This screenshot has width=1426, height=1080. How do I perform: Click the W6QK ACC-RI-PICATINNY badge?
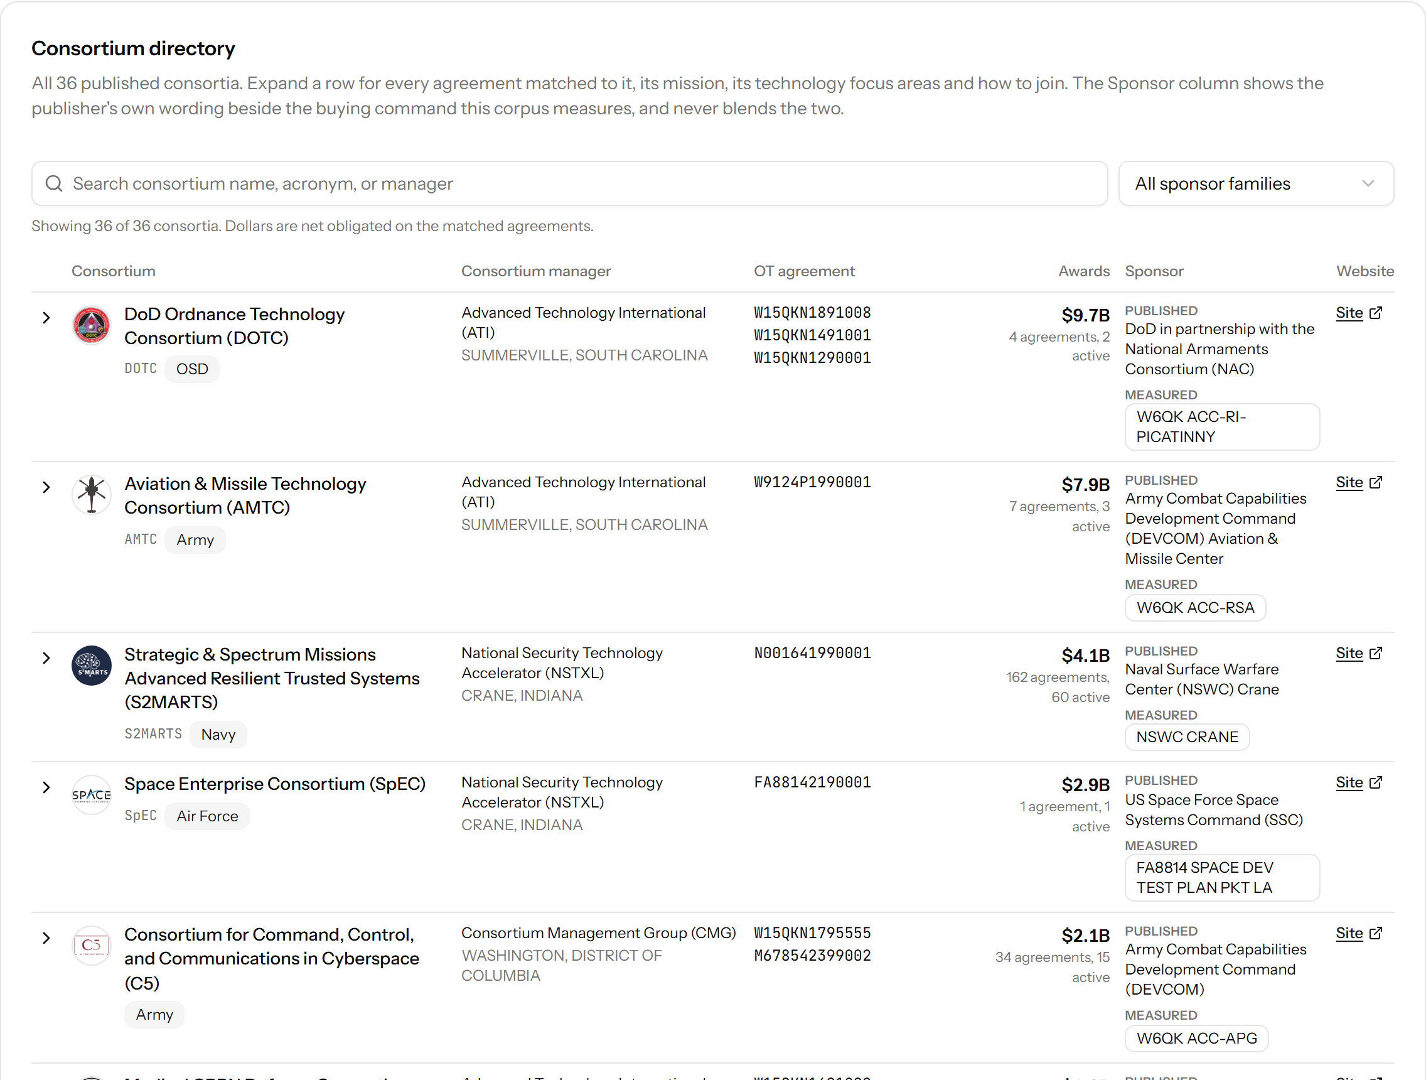coord(1222,427)
